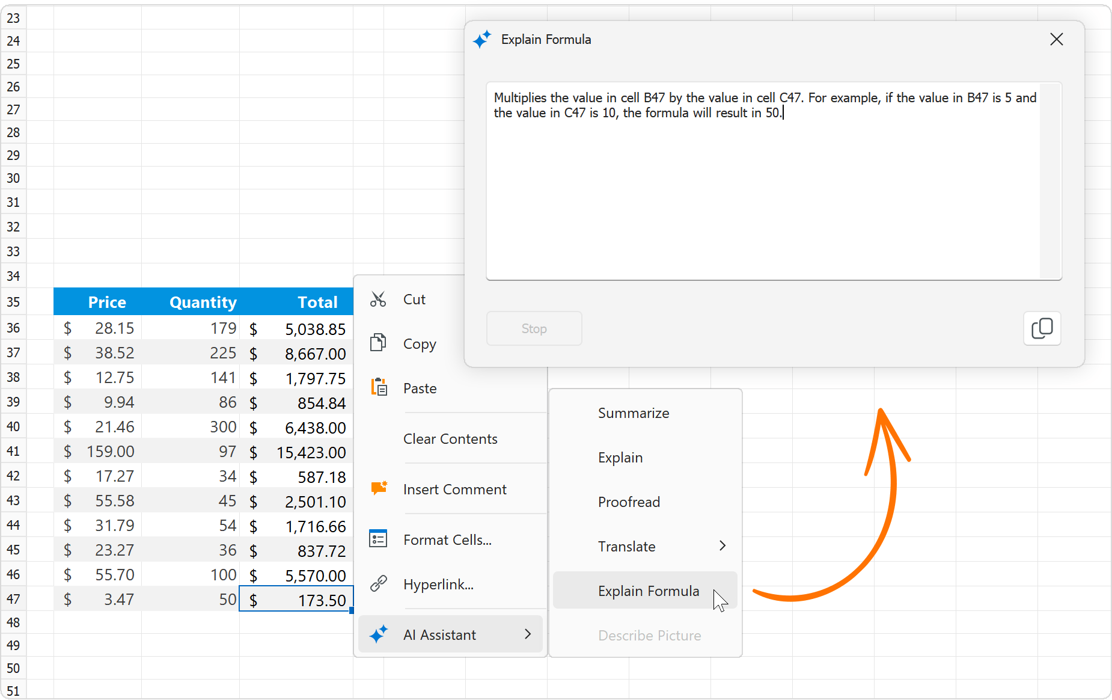The image size is (1112, 700).
Task: Open Format Cells via its icon
Action: [x=378, y=539]
